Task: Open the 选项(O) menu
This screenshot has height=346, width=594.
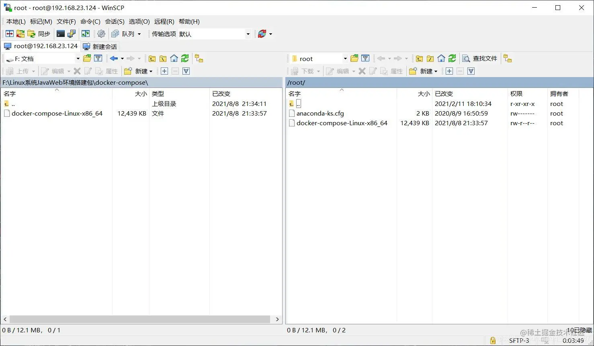Action: [x=139, y=21]
